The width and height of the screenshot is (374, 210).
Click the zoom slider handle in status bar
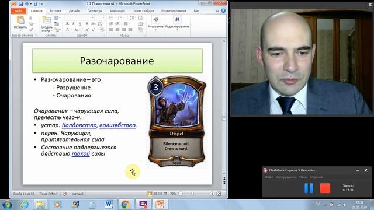[x=192, y=194]
